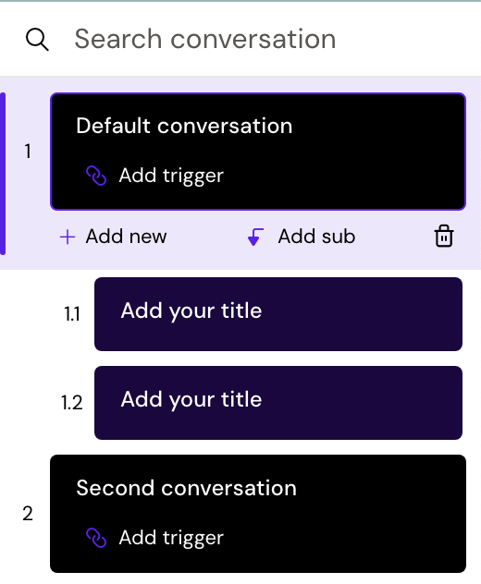Screen dimensions: 481x584
Task: Edit the 1.2 Add your title text
Action: click(191, 399)
